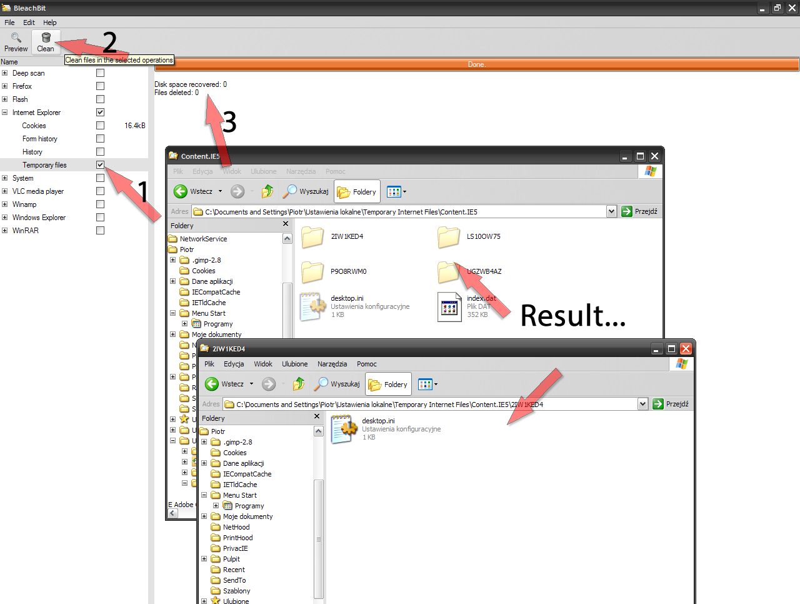Screen dimensions: 800x604
Task: Click the Przejdź go arrow in the Content.IE5 window
Action: [x=627, y=211]
